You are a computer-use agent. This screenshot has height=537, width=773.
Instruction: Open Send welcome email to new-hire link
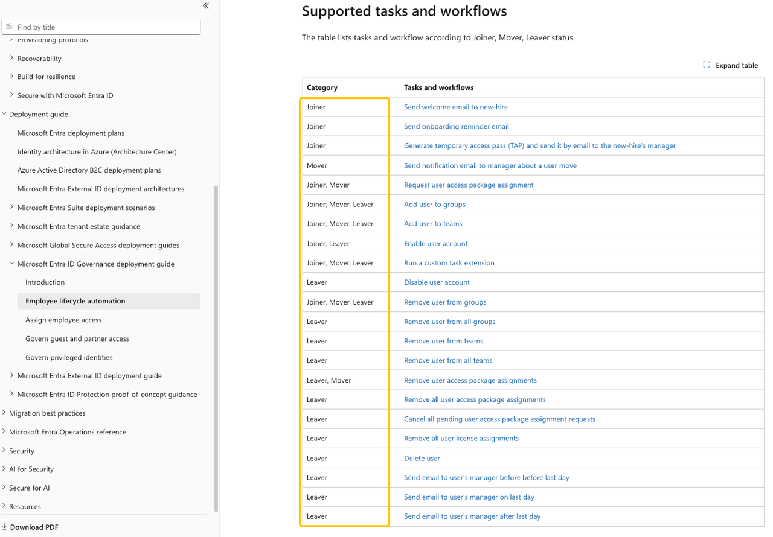(x=456, y=107)
